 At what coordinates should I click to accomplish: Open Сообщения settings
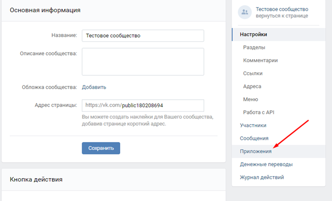point(279,138)
